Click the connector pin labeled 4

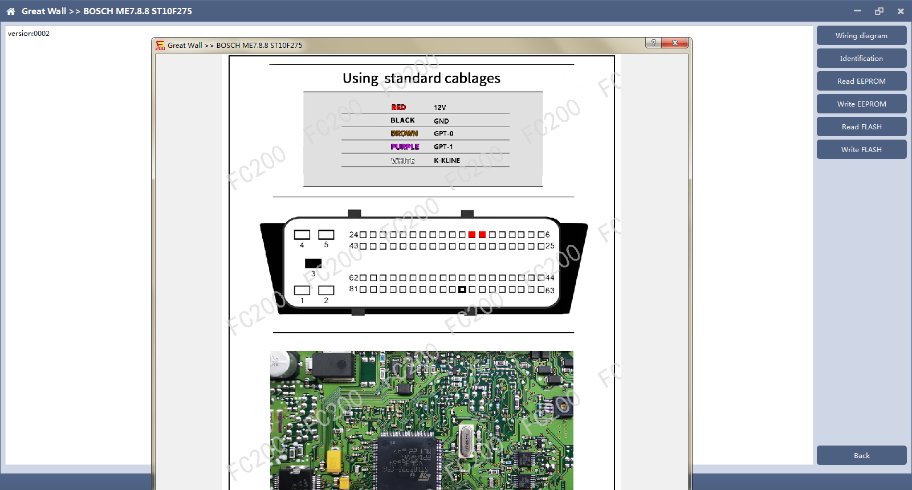302,235
